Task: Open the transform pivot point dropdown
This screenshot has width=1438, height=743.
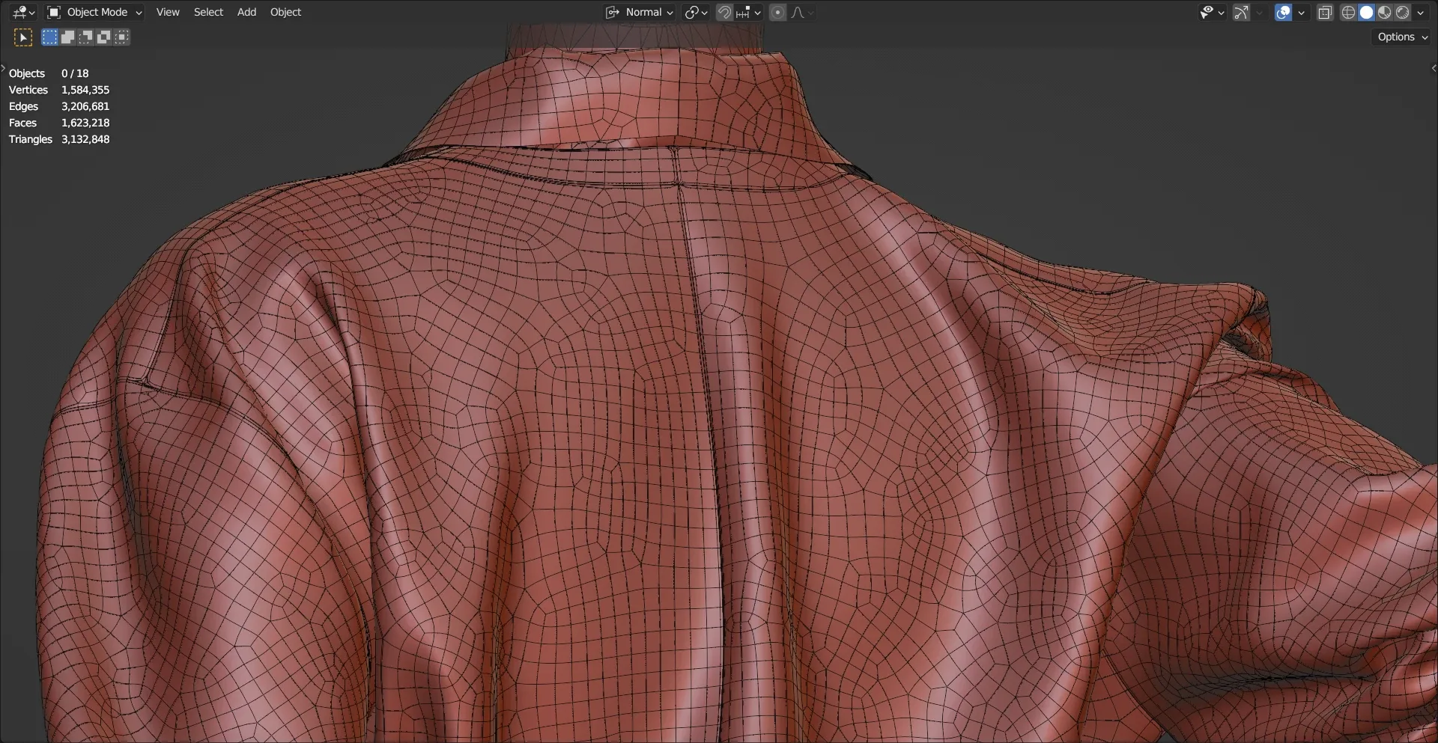Action: pos(696,12)
